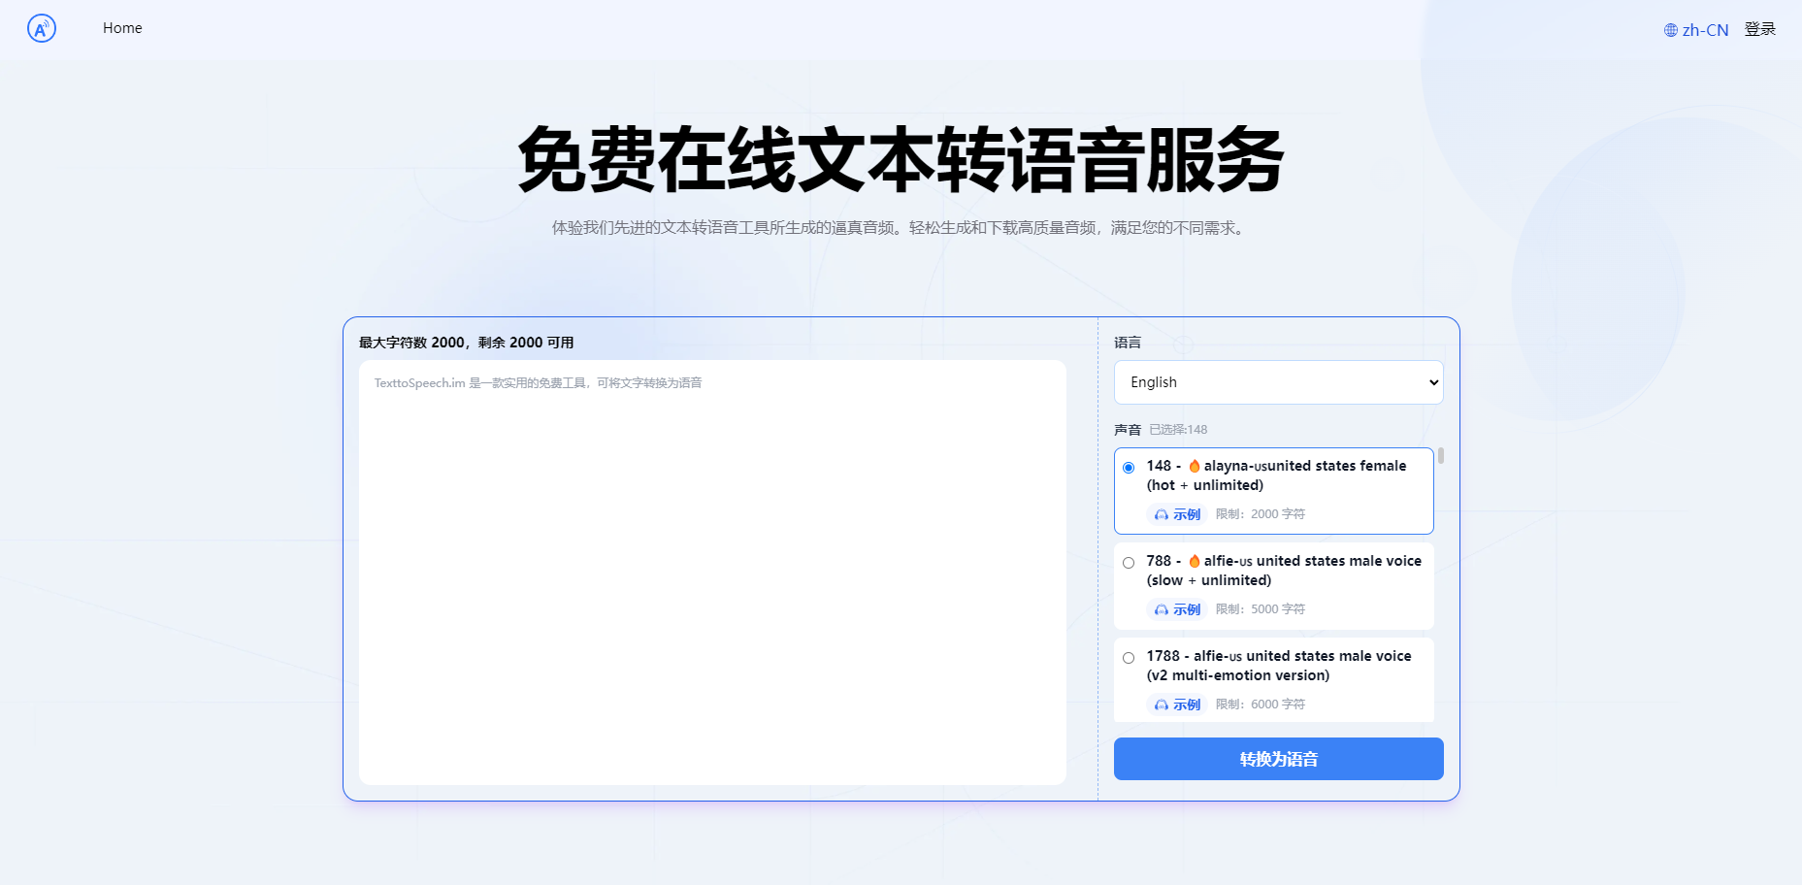Click the 登录 login link
This screenshot has width=1802, height=885.
[1760, 29]
